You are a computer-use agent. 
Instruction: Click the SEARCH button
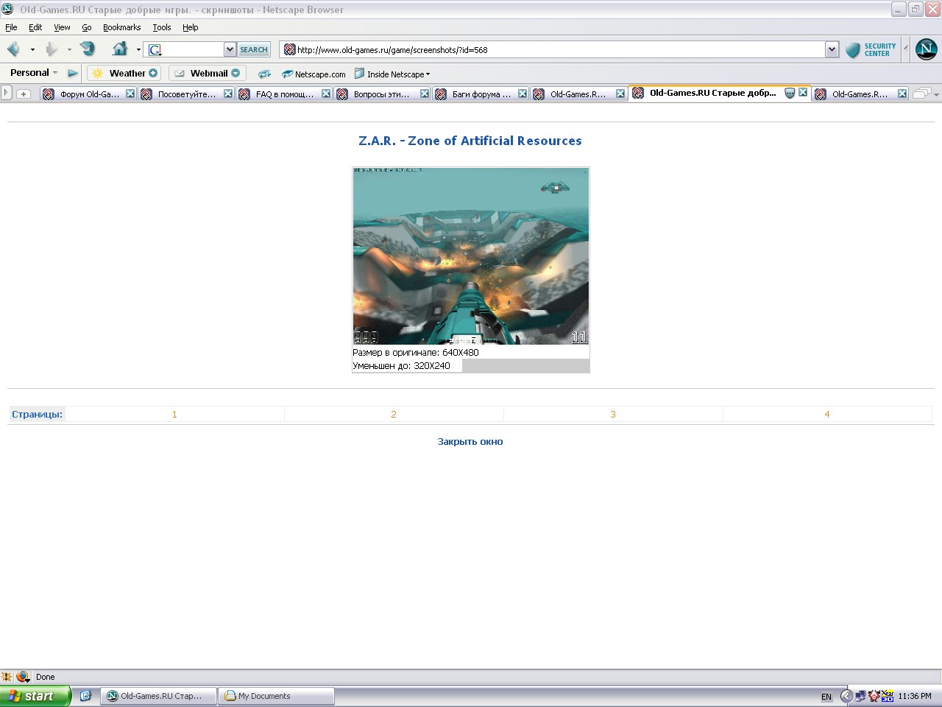[x=254, y=49]
